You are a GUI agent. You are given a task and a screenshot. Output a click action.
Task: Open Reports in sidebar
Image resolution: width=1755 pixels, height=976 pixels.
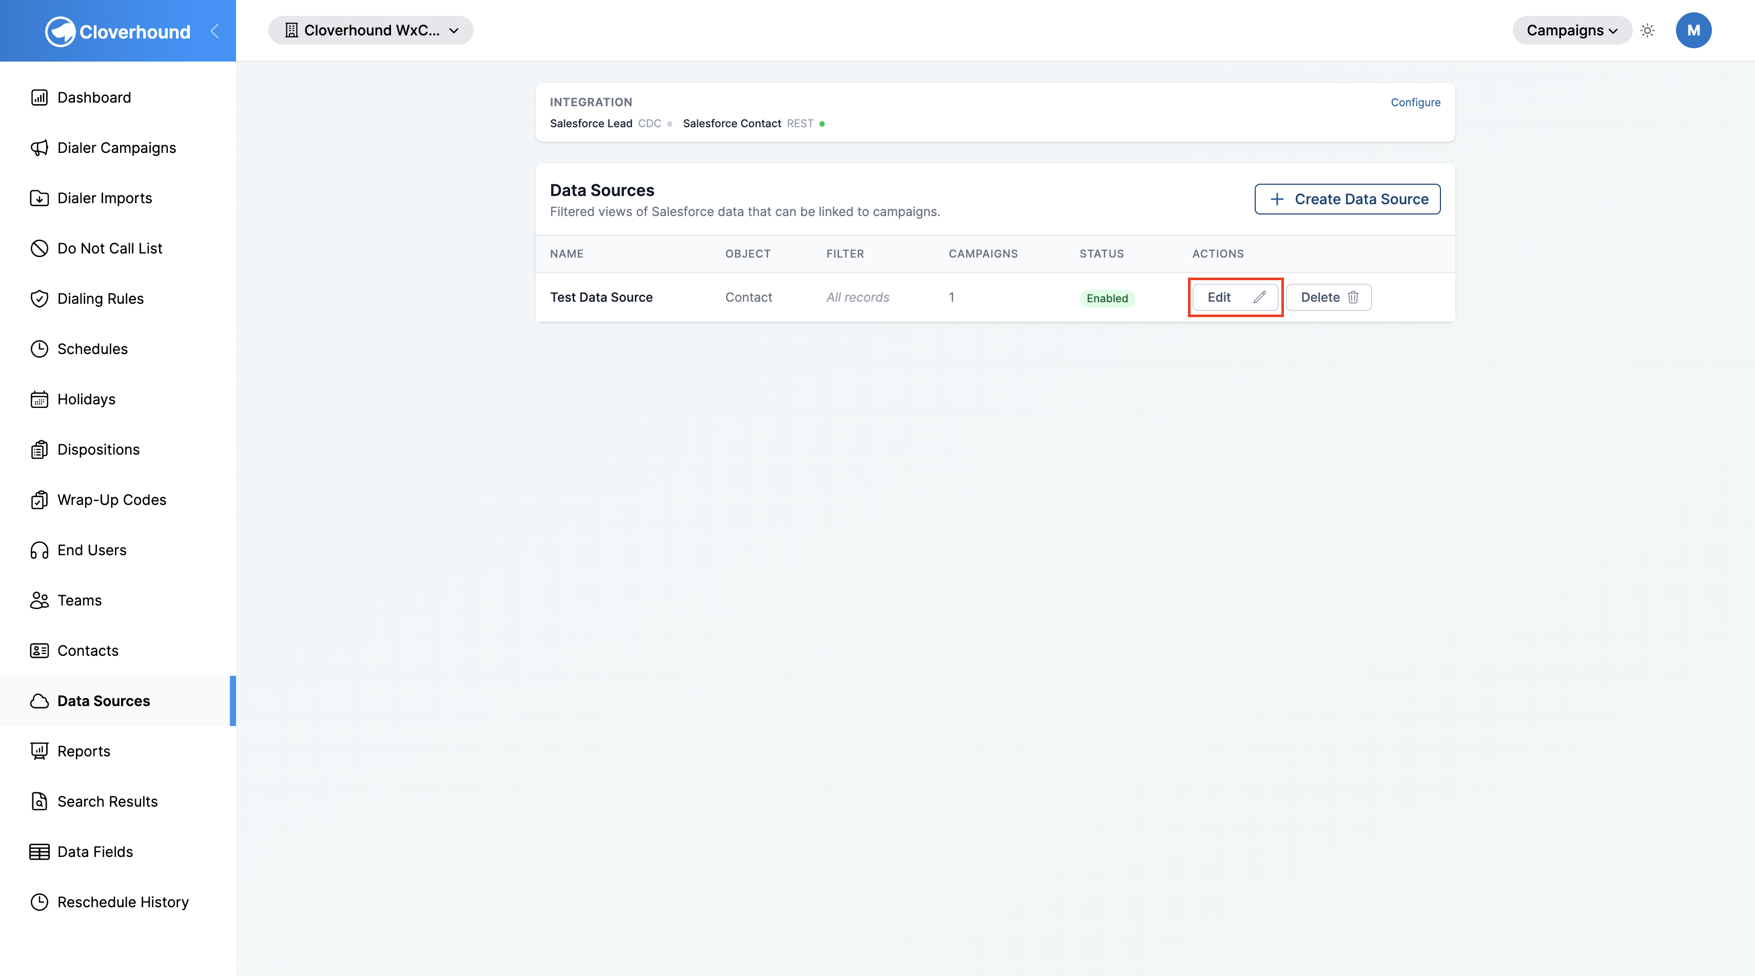(x=118, y=751)
